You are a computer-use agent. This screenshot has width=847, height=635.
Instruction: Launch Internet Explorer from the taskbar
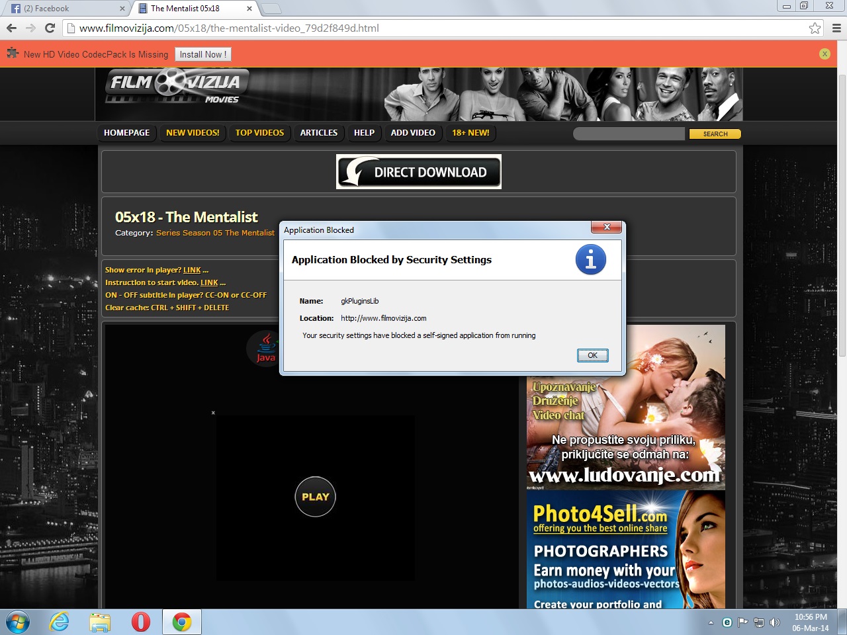(59, 622)
